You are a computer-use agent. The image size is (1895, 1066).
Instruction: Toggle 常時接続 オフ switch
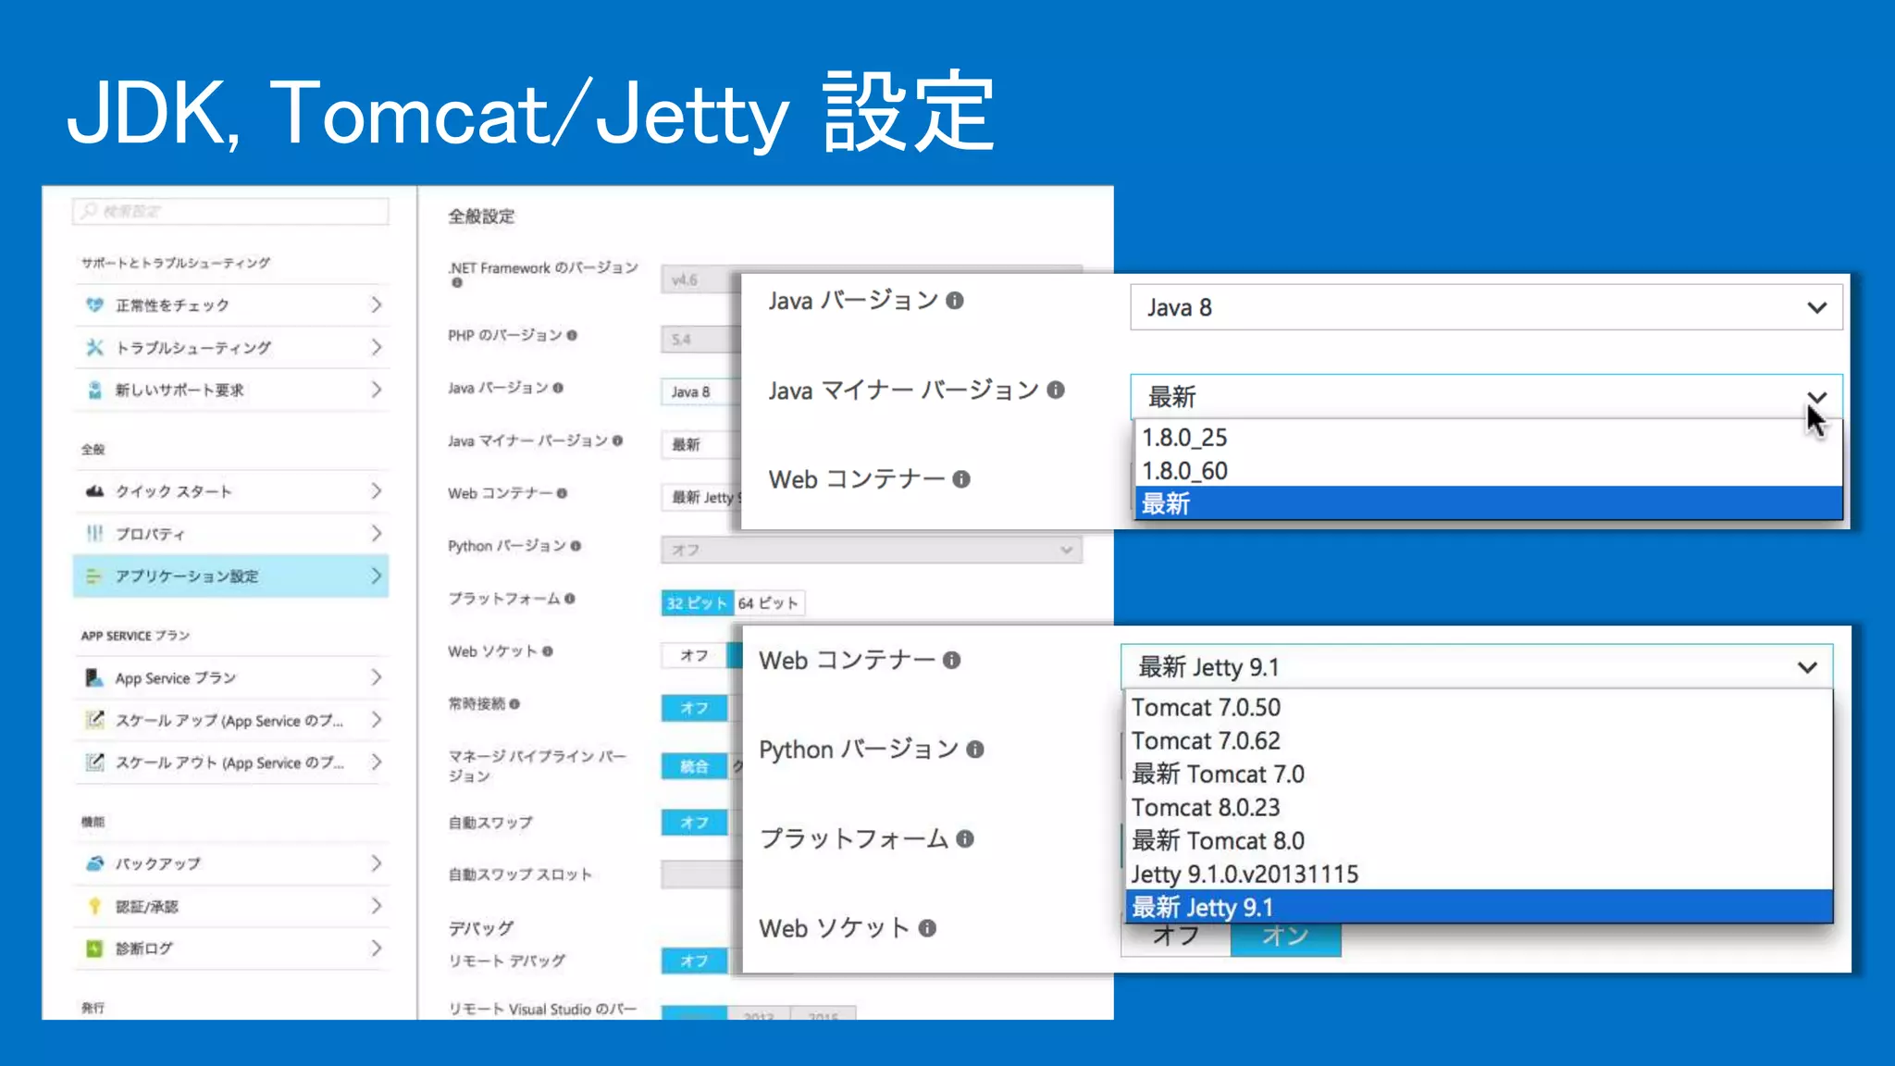(695, 708)
